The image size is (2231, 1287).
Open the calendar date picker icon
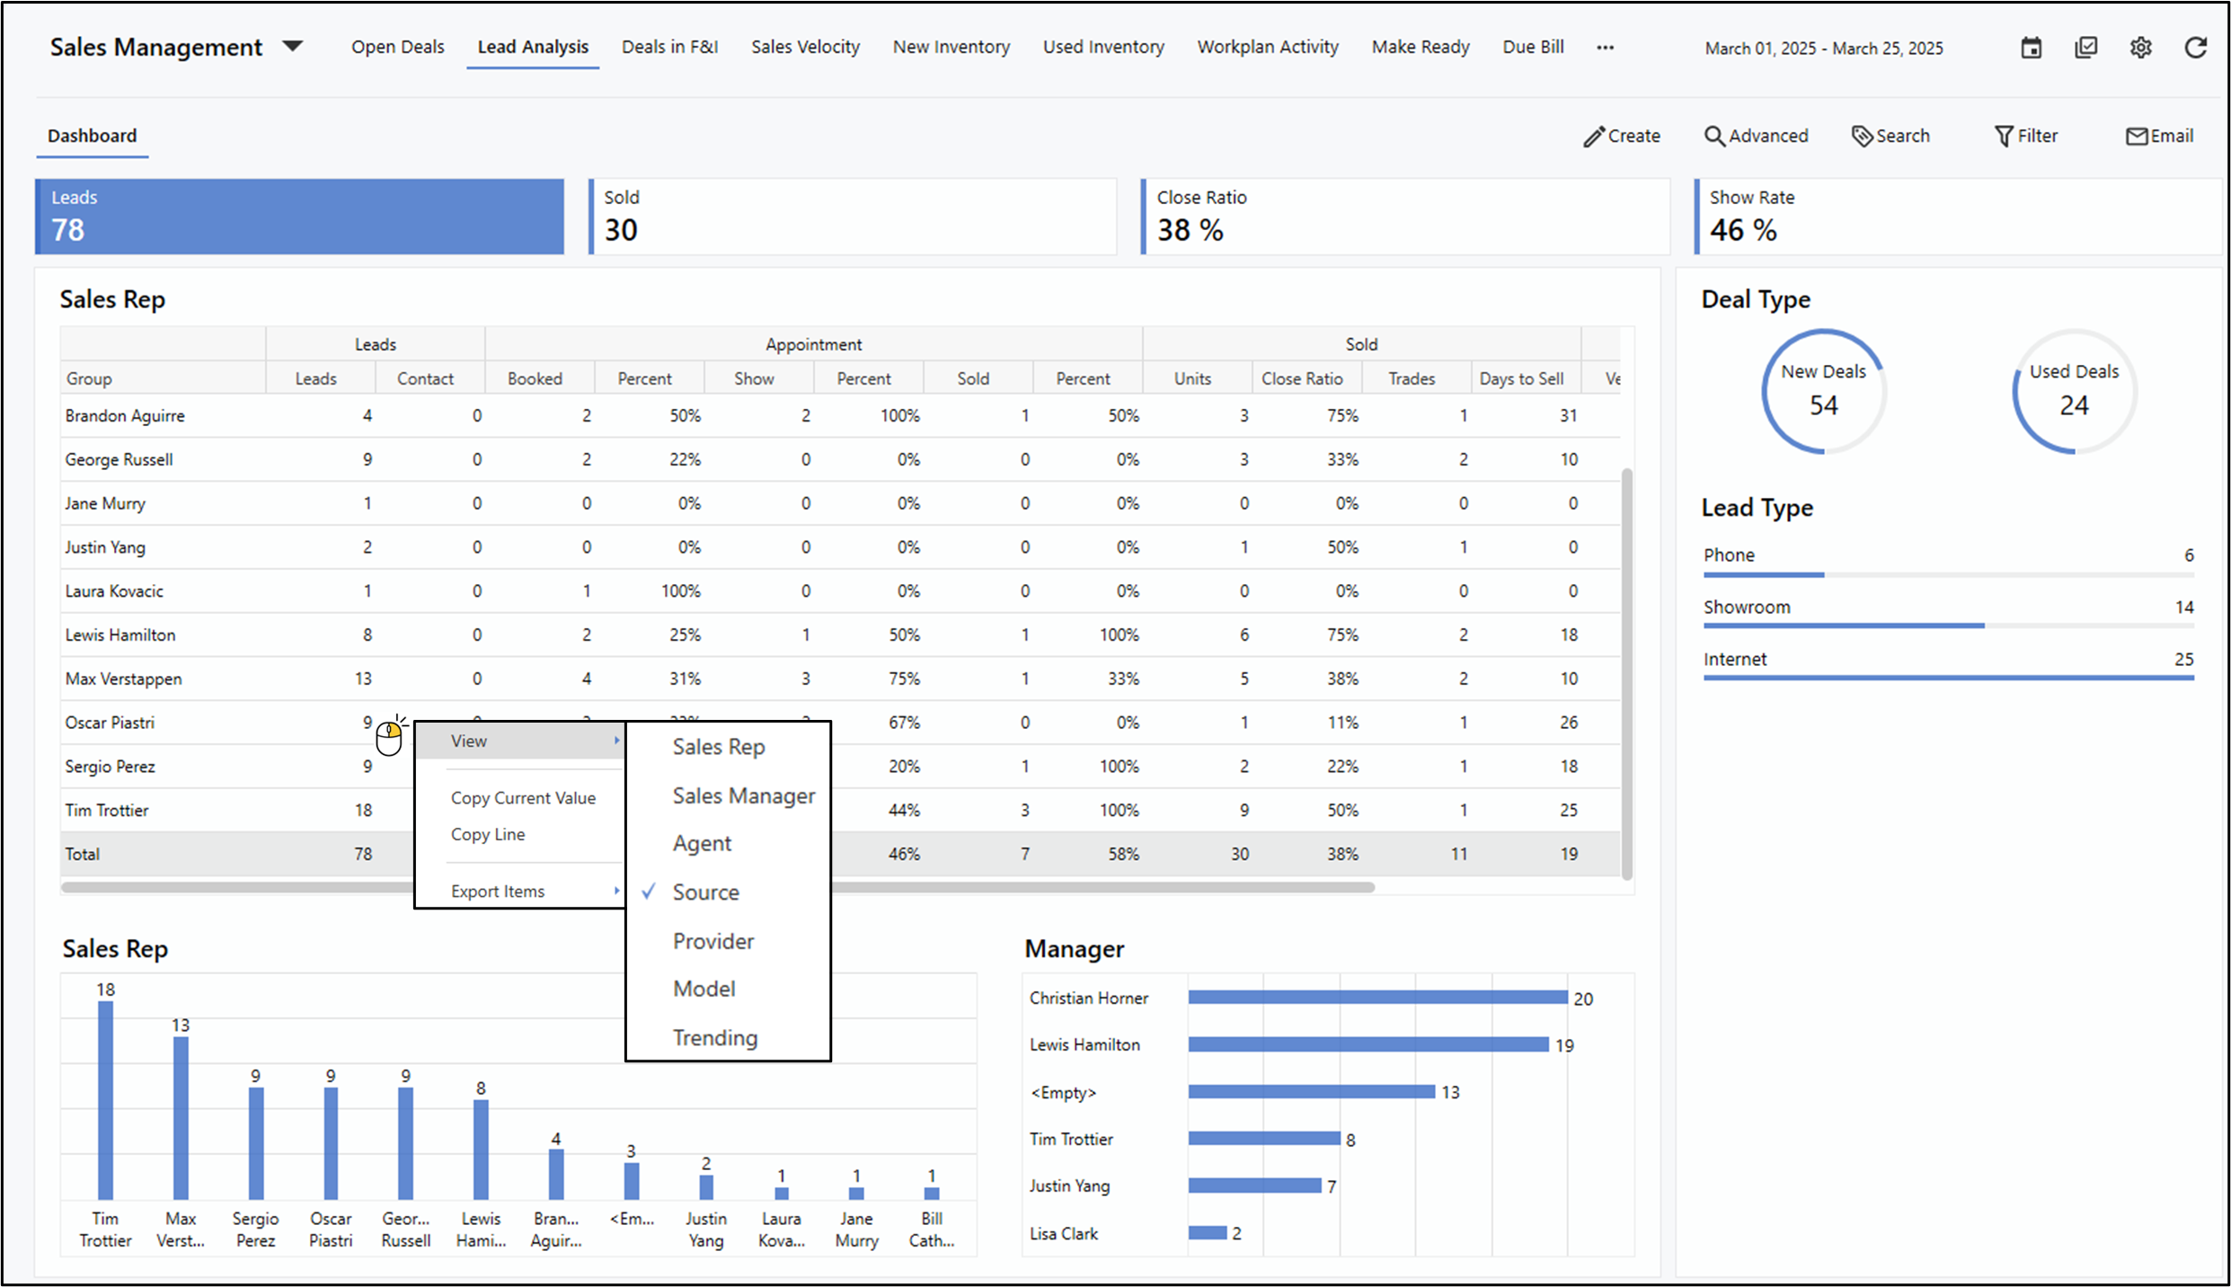point(2032,48)
